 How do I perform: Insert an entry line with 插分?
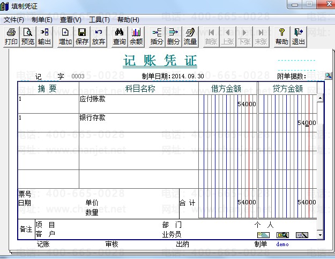(x=157, y=36)
